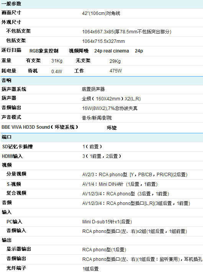Click the S-视频 row label
This screenshot has width=203, height=272.
tap(14, 184)
